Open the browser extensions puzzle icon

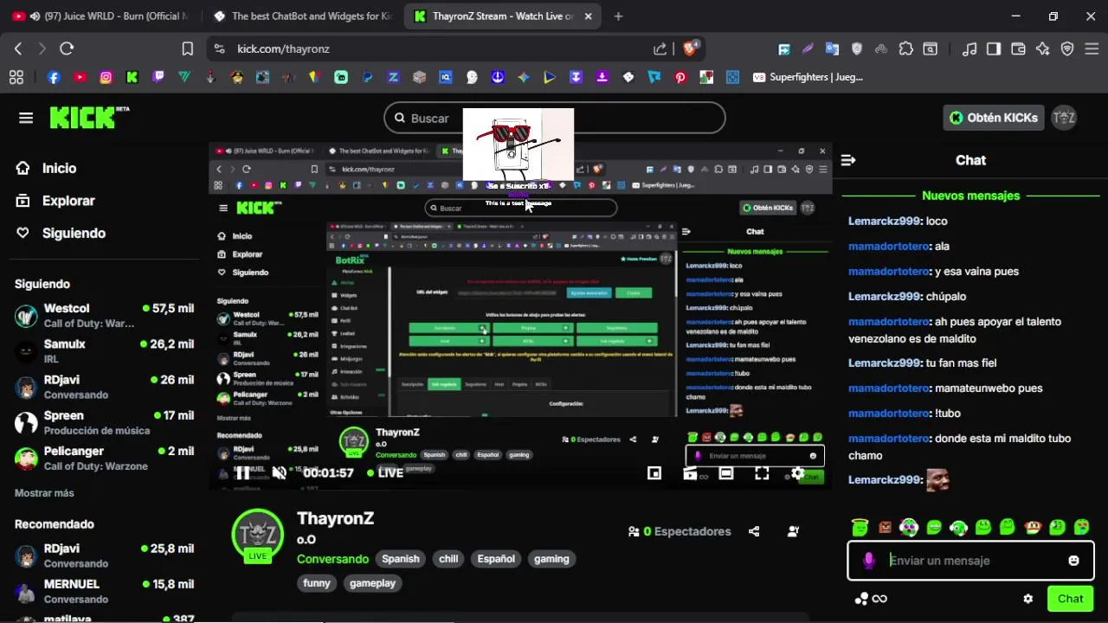pyautogui.click(x=905, y=49)
